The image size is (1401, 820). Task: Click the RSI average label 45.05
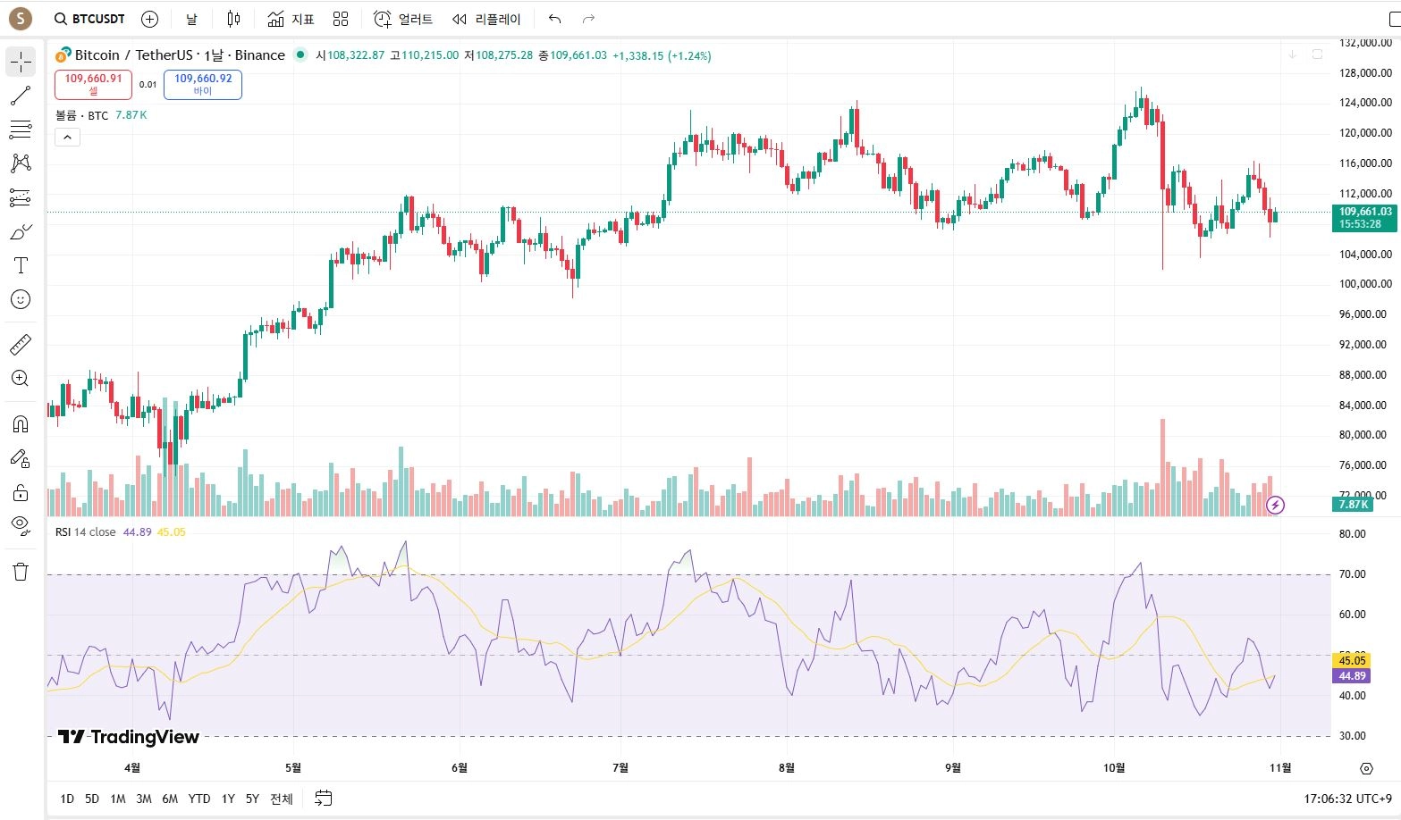click(x=1352, y=661)
